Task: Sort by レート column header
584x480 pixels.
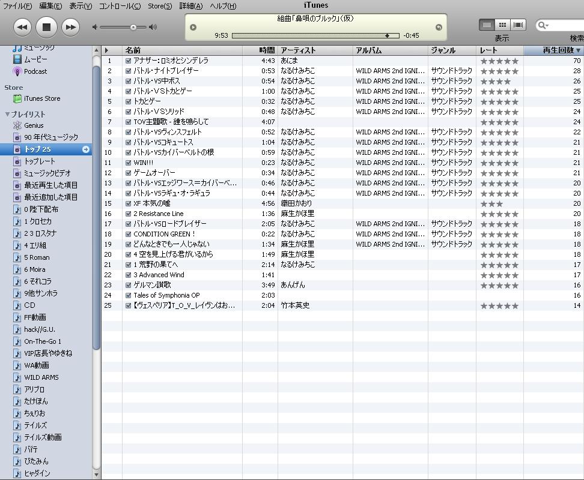Action: click(500, 50)
